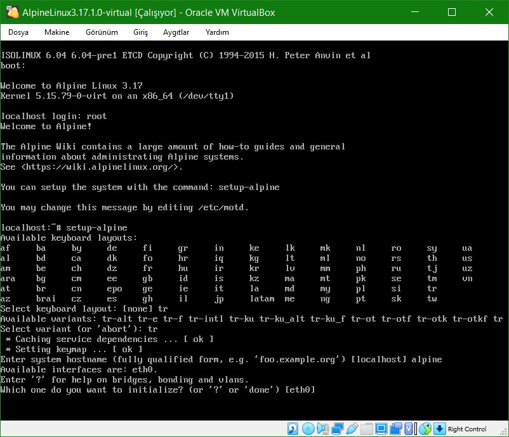Click the screen recording indicator

395,429
